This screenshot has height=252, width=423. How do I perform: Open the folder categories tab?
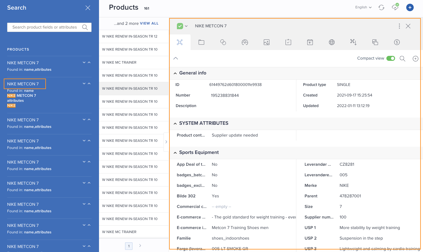[201, 42]
